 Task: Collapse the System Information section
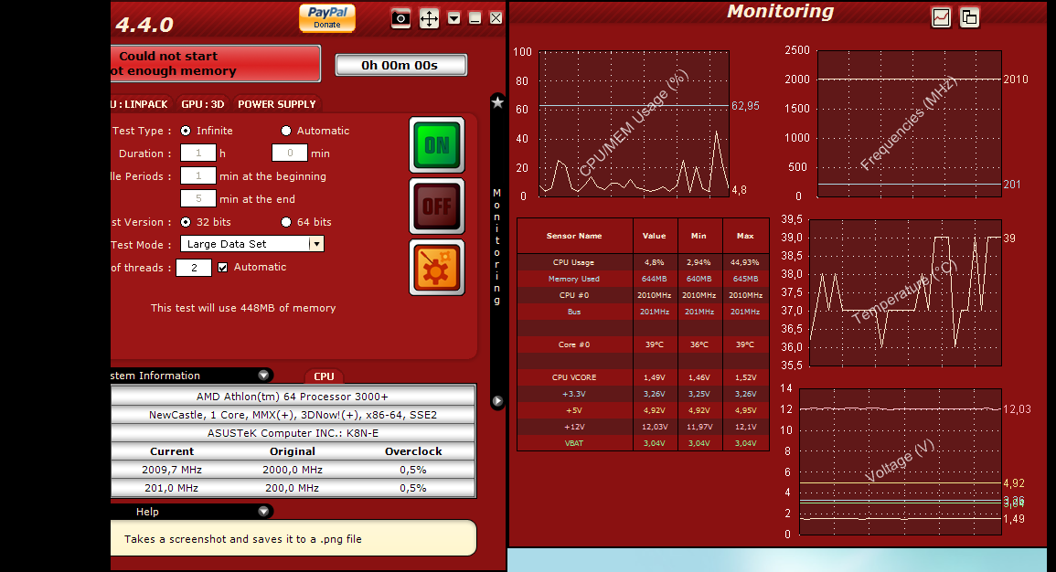pos(263,376)
